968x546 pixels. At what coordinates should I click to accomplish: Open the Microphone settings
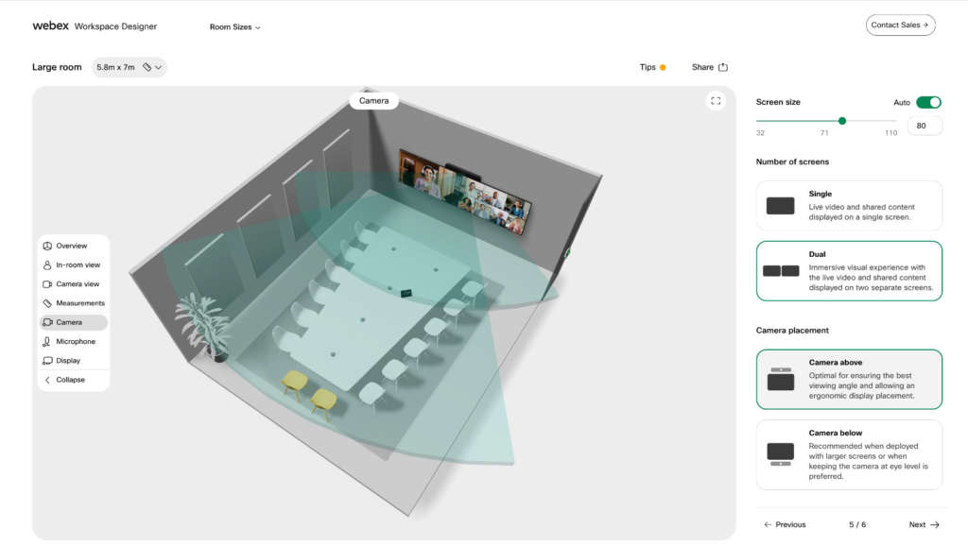point(73,341)
